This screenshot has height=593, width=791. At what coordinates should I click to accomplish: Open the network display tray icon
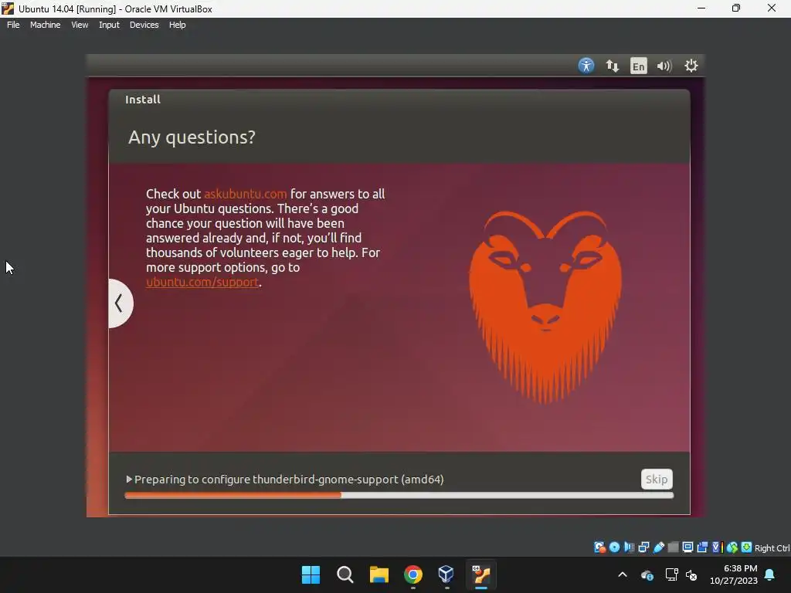coord(671,574)
